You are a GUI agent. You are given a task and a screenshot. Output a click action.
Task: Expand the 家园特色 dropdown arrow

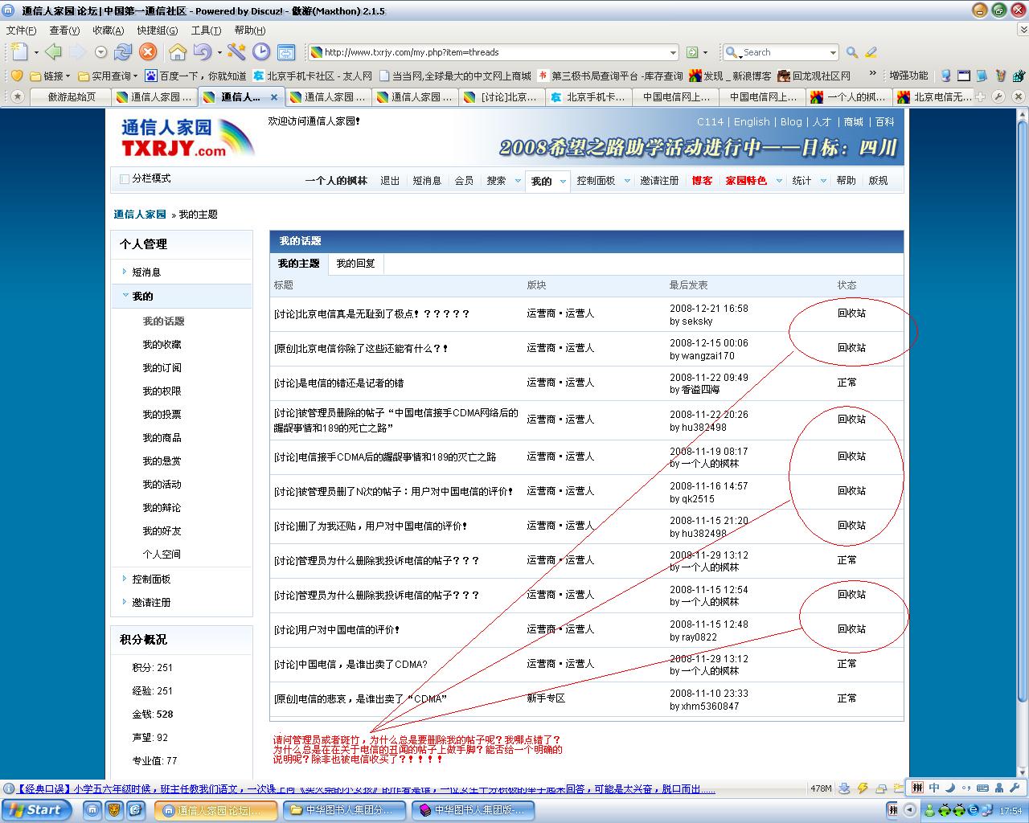(779, 181)
